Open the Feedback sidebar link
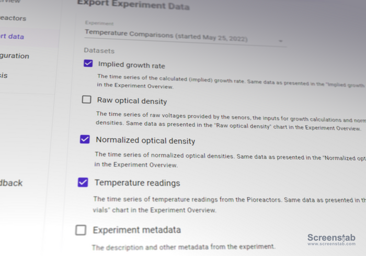 click(12, 183)
